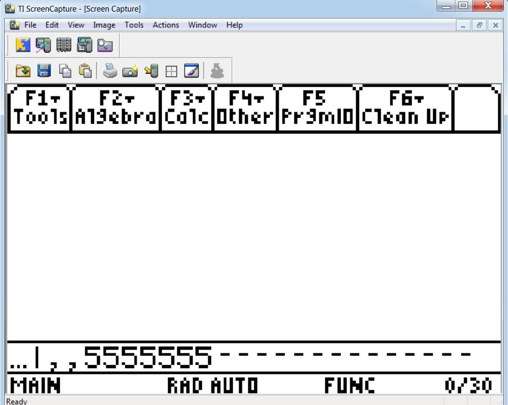508x405 pixels.
Task: Open the Actions menu
Action: coord(166,25)
